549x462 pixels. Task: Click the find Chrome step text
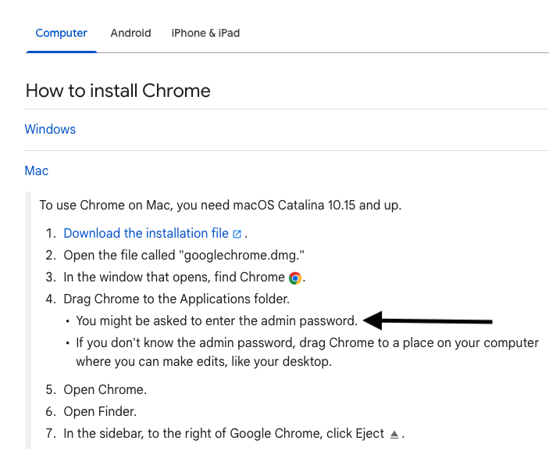pos(174,277)
